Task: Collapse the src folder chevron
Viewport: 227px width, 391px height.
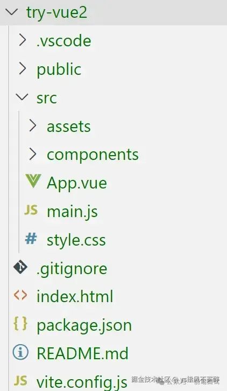Action: click(22, 97)
